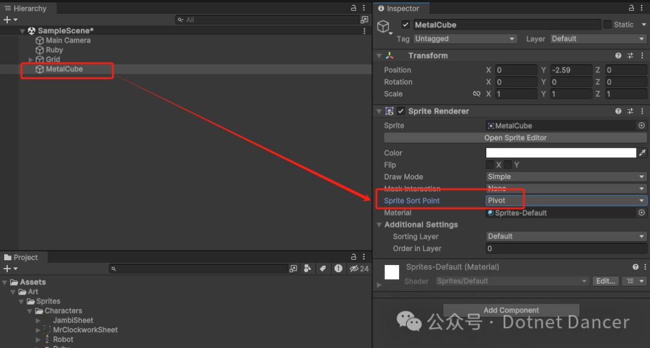Screen dimensions: 650x348
Task: Select the Ruby object in the Hierarchy
Action: [x=54, y=50]
